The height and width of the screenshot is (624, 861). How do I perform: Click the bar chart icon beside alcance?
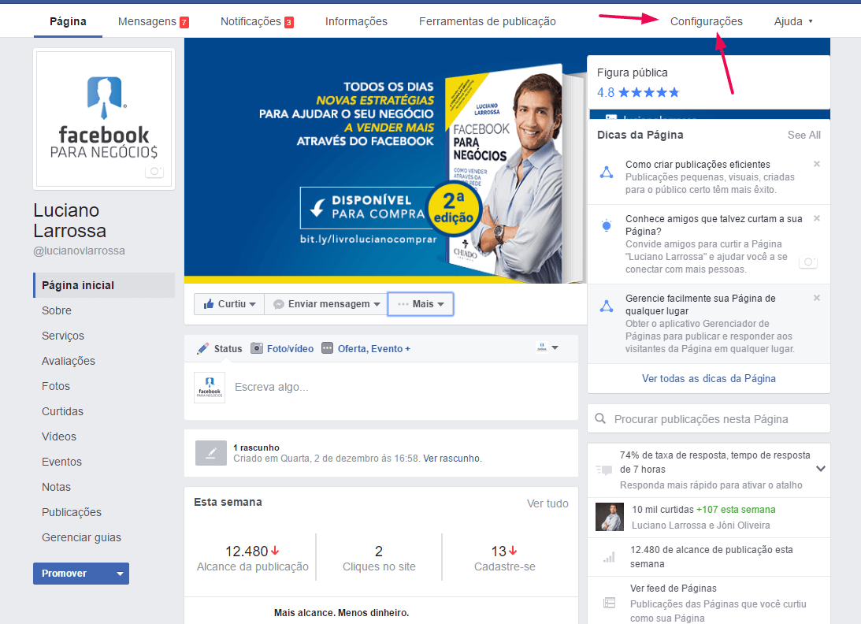click(x=609, y=557)
